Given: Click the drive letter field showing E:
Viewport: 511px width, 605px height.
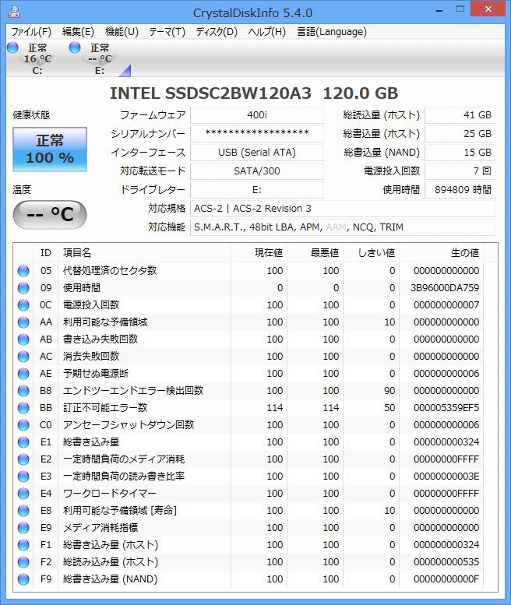Looking at the screenshot, I should [257, 190].
